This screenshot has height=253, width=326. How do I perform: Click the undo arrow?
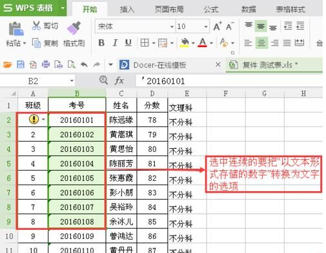coord(84,64)
